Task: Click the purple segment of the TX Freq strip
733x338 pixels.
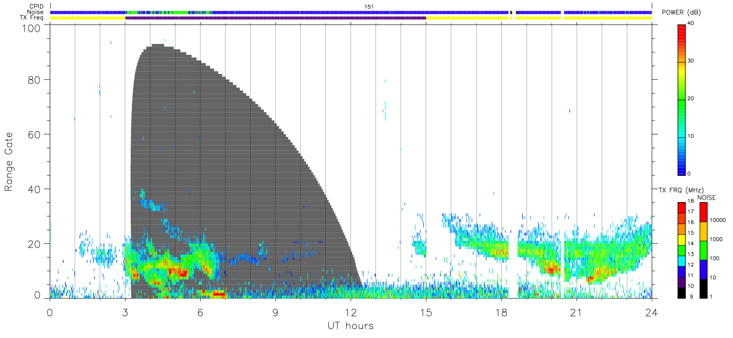Action: (x=276, y=18)
